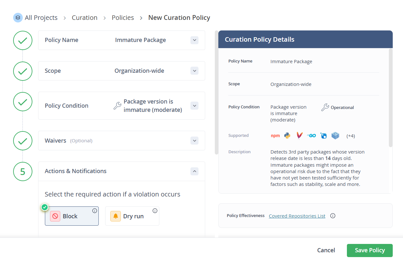Go to Policies via the breadcrumb trail
Viewport: 403px width, 259px height.
coord(123,18)
